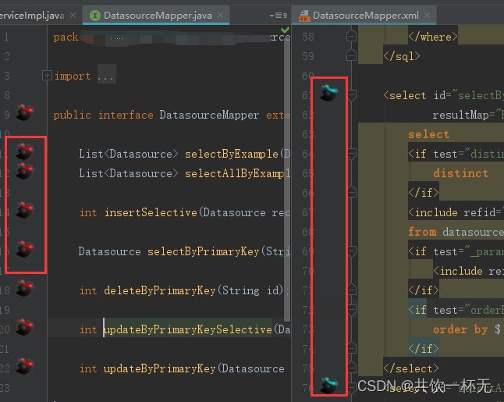Switch to the DatasourceMapper.java tab

[158, 15]
